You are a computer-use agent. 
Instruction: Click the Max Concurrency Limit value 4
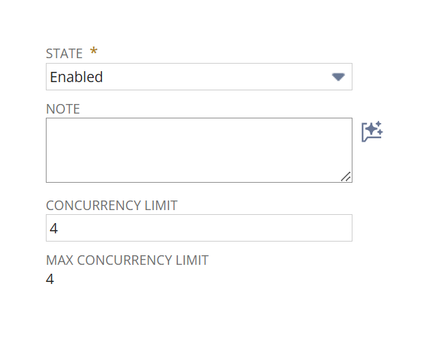(50, 279)
